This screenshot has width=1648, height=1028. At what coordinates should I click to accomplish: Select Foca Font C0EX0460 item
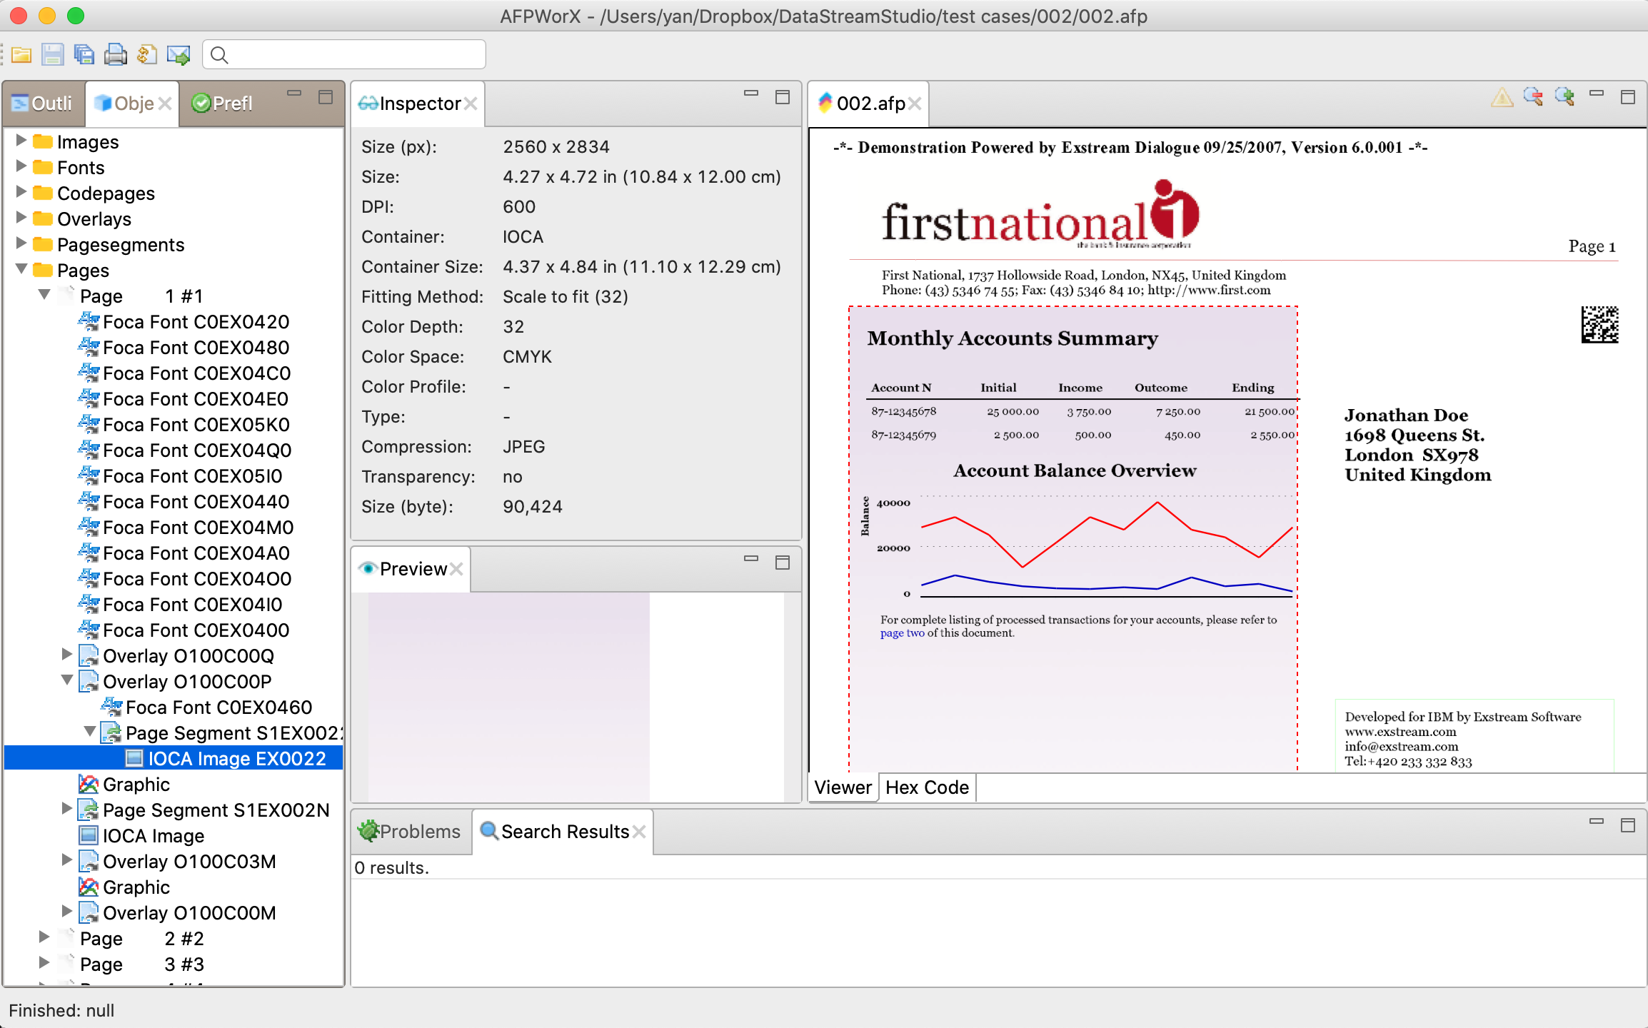(218, 707)
